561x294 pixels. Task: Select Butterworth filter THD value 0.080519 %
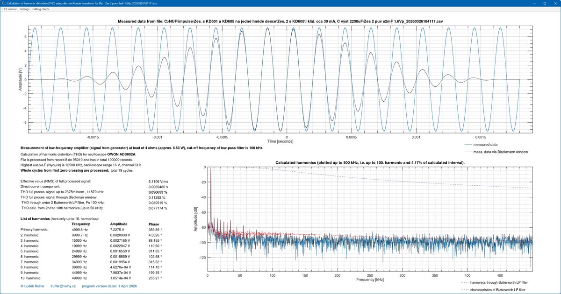coord(158,203)
